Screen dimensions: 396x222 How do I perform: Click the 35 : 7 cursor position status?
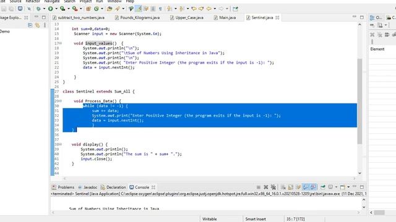[x=296, y=219]
